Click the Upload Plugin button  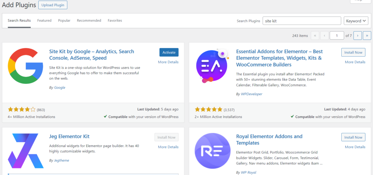(x=53, y=5)
